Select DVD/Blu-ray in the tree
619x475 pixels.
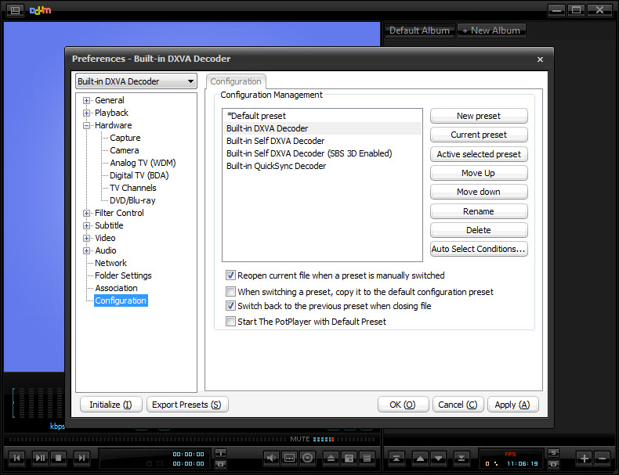coord(132,200)
